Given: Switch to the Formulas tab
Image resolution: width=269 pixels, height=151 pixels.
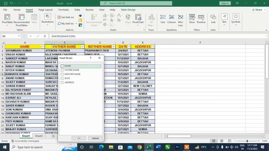Looking at the screenshot, I should tap(63, 10).
